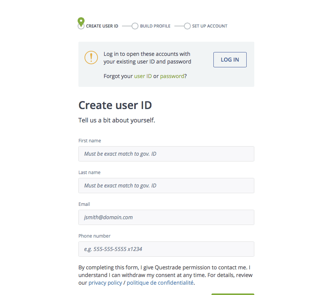Open the privacy policy link
309x295 pixels.
[105, 283]
